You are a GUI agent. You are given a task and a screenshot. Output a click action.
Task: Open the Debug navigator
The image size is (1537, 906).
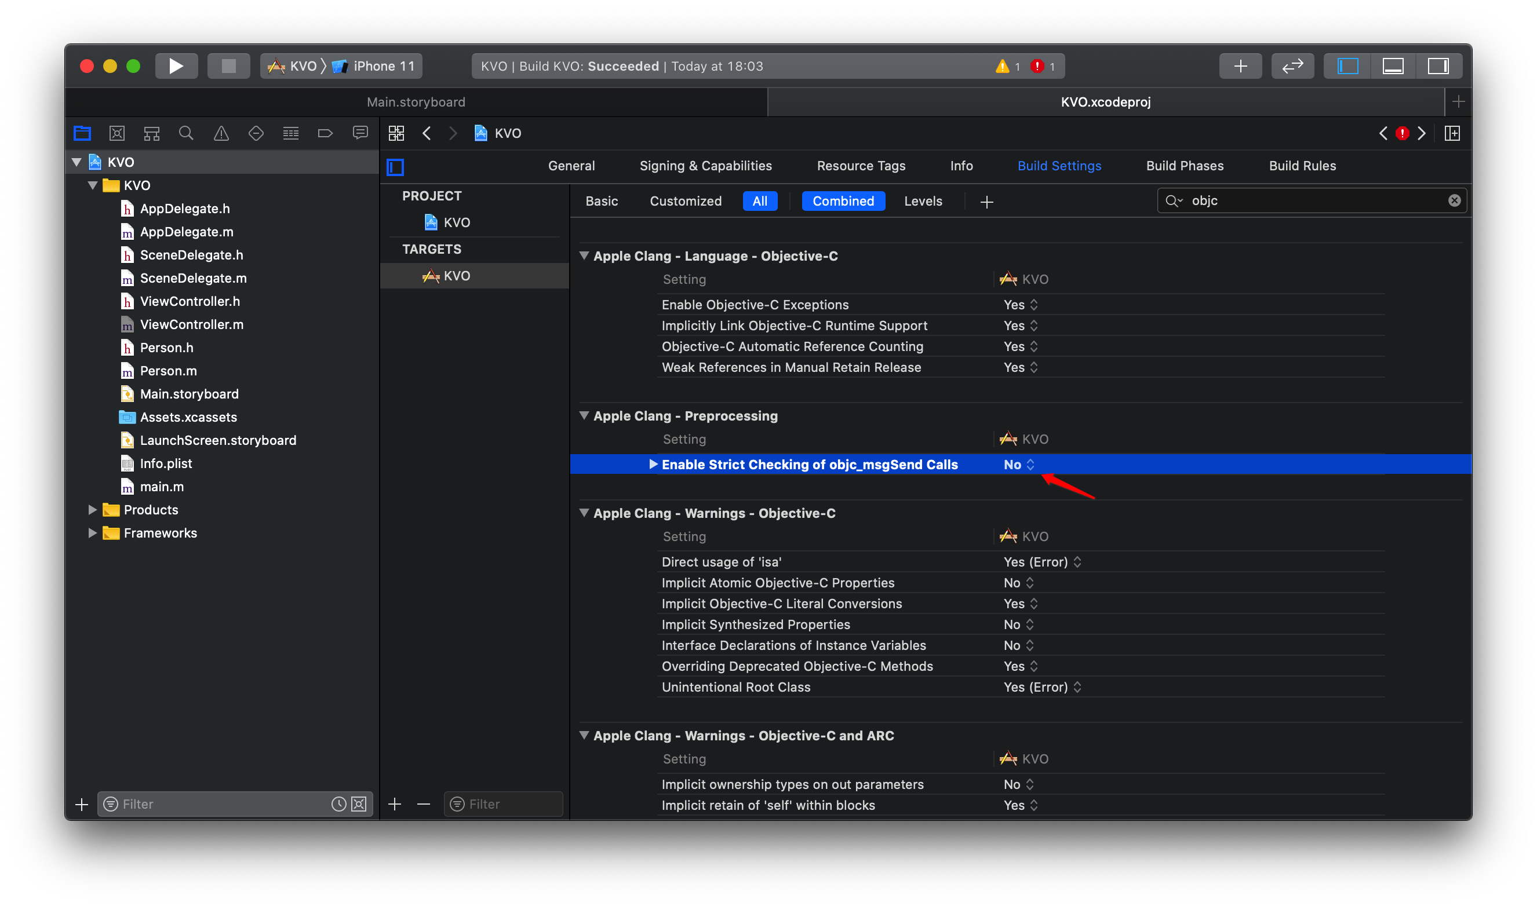pos(291,133)
